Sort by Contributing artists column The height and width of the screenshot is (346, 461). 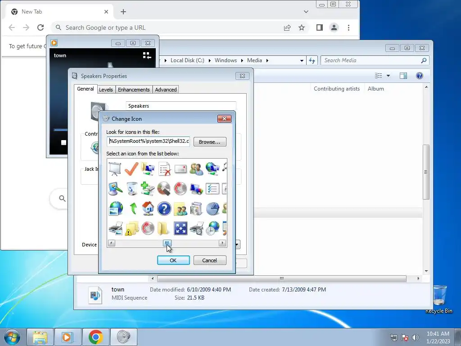click(x=337, y=89)
